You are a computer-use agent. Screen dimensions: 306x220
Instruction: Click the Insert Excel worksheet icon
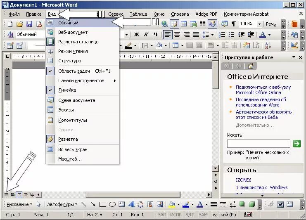click(193, 24)
